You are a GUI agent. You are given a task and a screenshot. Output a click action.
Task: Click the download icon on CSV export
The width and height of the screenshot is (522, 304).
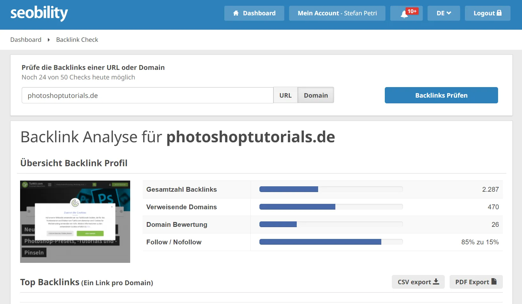[436, 282]
